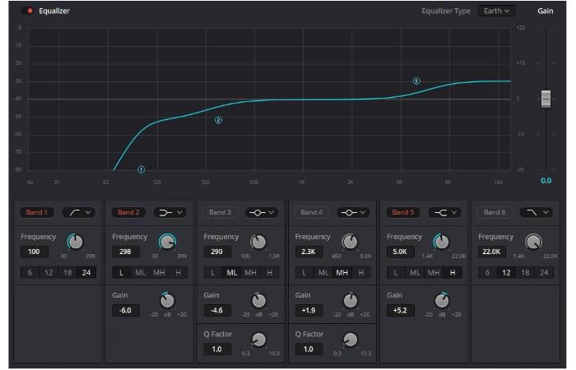This screenshot has height=370, width=576.
Task: Select ML range for Band 5
Action: click(415, 273)
